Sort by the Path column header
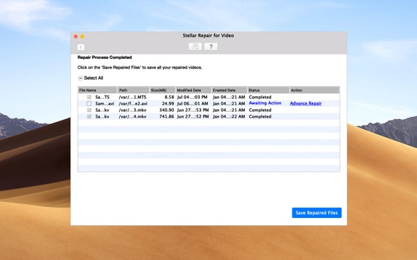Viewport: 417px width, 260px height. [133, 90]
